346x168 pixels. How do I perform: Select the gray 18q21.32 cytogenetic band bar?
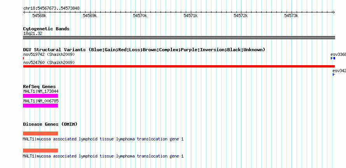(179, 38)
